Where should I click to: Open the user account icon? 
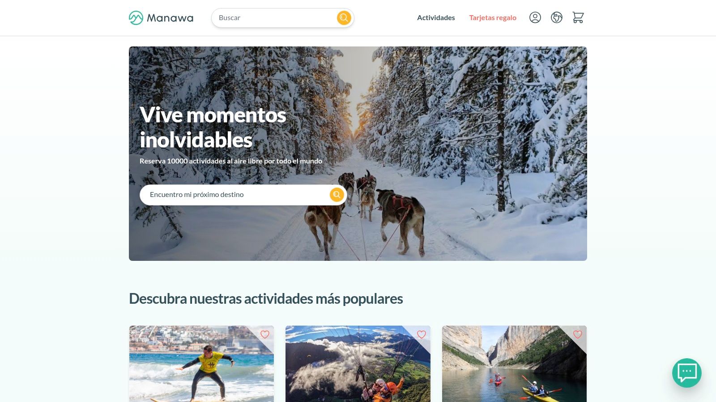tap(535, 17)
